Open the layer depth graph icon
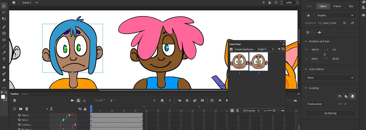This screenshot has height=130, width=366. tap(84, 101)
